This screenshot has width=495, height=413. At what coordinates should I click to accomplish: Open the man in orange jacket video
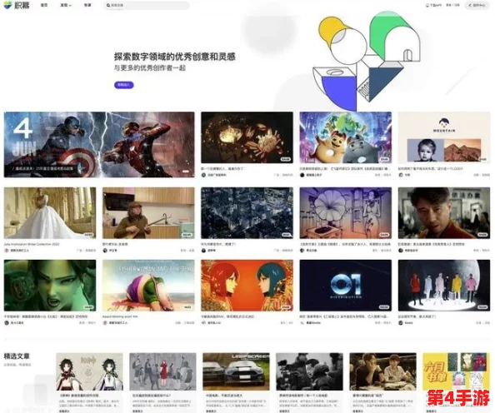444,213
